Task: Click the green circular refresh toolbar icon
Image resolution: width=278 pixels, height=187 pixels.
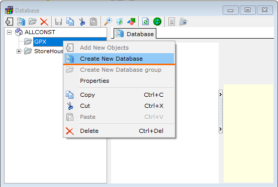Action: pyautogui.click(x=157, y=22)
